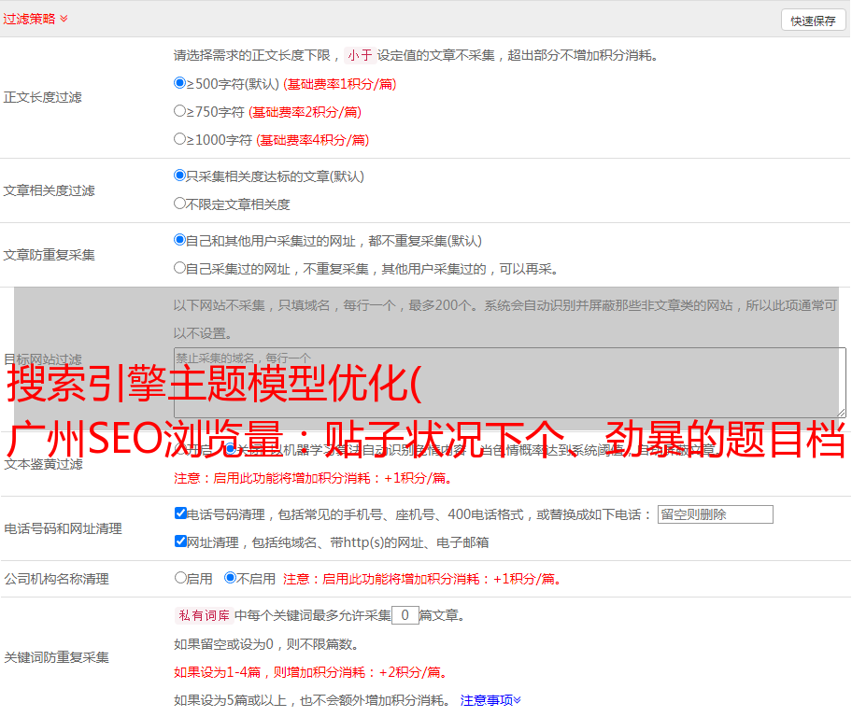Choose 自己采集过的网址，不重复采集 radio
This screenshot has width=852, height=717.
pos(179,267)
